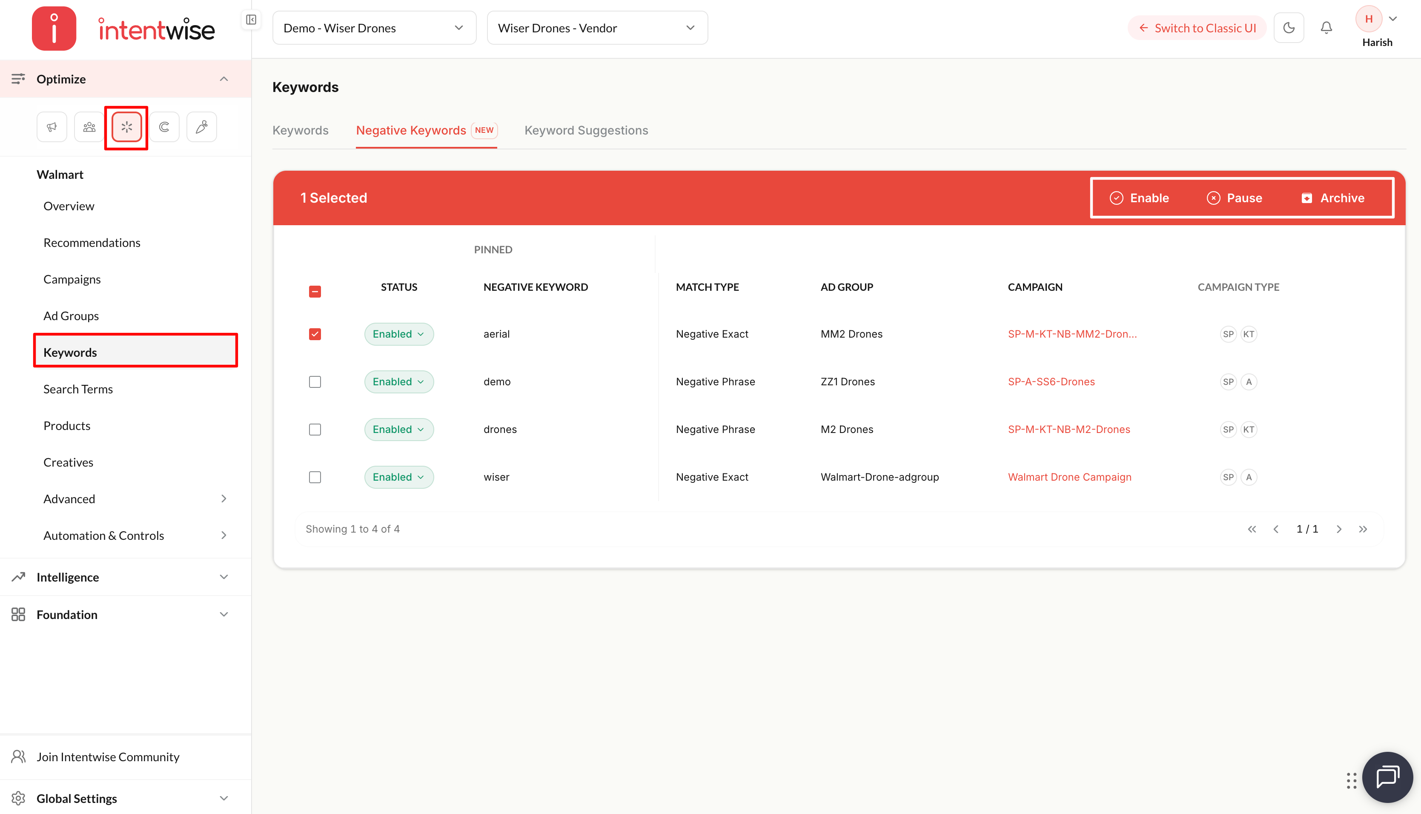
Task: Click the Intentwise logo
Action: pyautogui.click(x=123, y=29)
